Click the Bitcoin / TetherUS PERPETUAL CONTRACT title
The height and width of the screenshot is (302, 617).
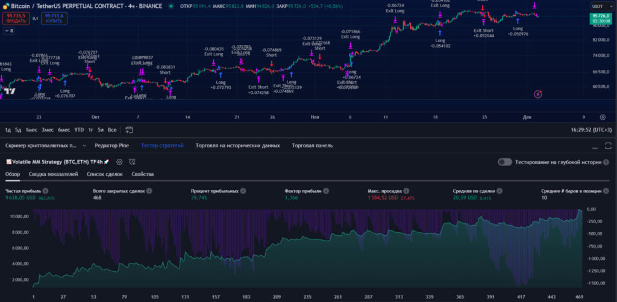click(87, 6)
